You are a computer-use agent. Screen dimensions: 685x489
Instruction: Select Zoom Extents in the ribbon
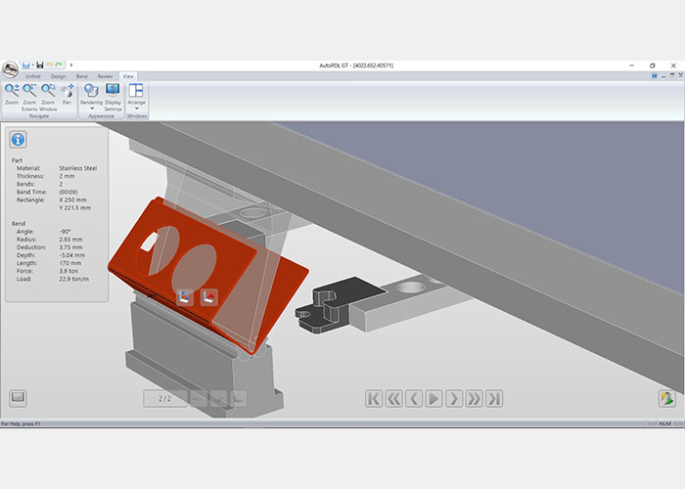29,94
